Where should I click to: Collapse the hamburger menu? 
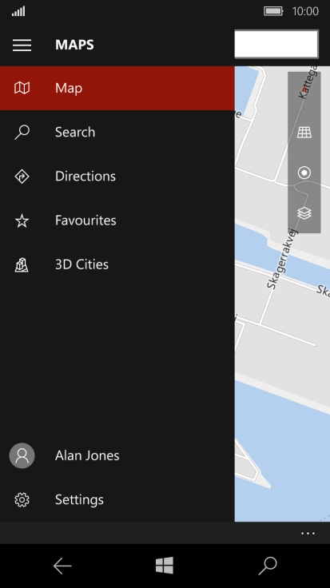click(22, 45)
